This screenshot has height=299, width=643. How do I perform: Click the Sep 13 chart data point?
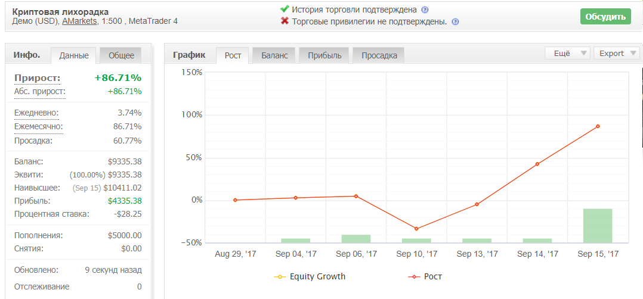pos(477,204)
